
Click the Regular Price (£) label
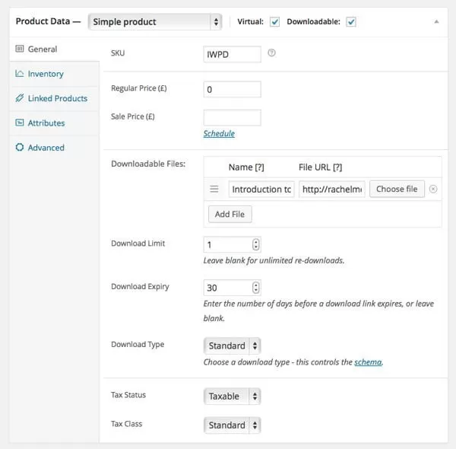click(x=139, y=88)
